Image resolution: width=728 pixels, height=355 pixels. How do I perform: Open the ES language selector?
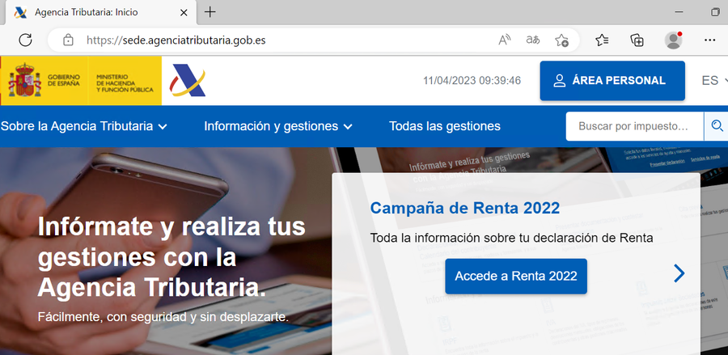[714, 81]
